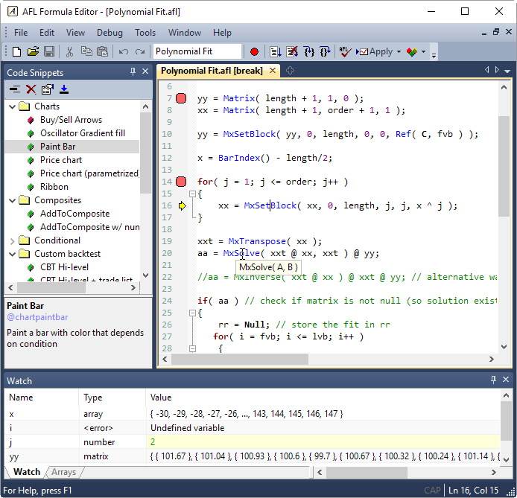
Task: Toggle breakpoint on line 7
Action: [181, 98]
